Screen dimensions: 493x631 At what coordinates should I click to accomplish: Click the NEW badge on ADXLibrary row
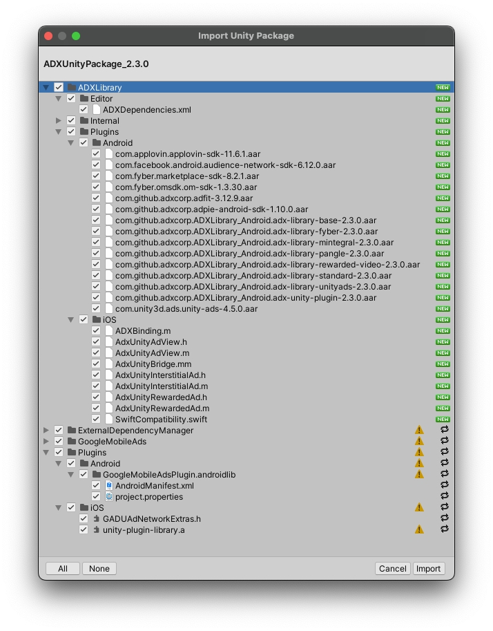pos(443,88)
